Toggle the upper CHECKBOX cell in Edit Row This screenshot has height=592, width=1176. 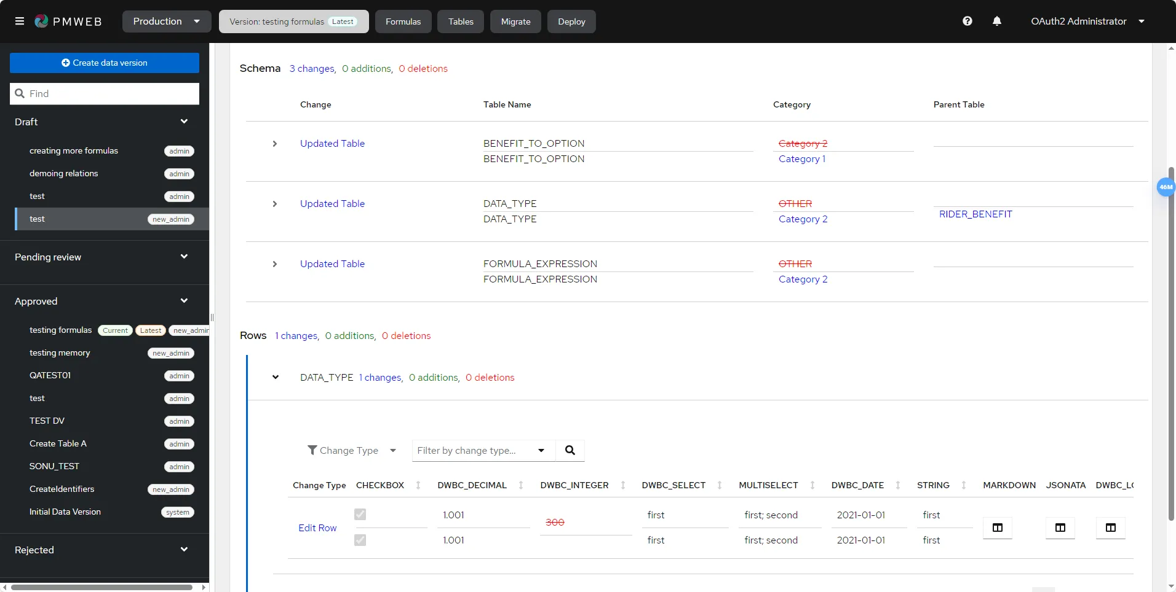(x=360, y=515)
